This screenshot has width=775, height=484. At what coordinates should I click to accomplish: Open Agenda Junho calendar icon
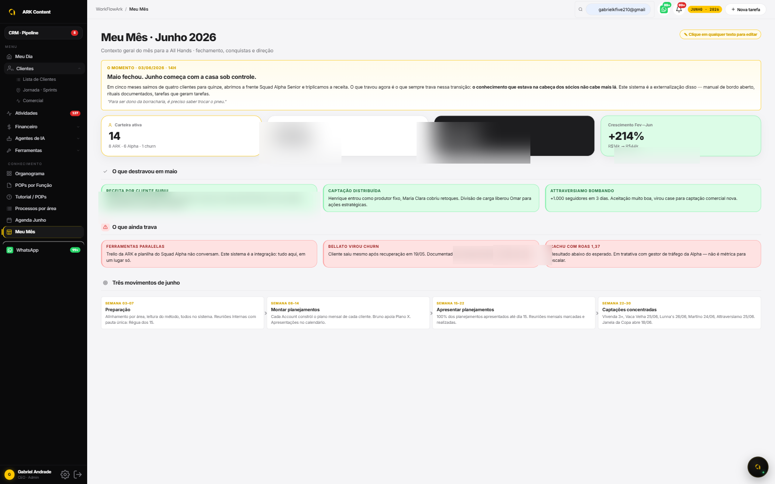9,220
